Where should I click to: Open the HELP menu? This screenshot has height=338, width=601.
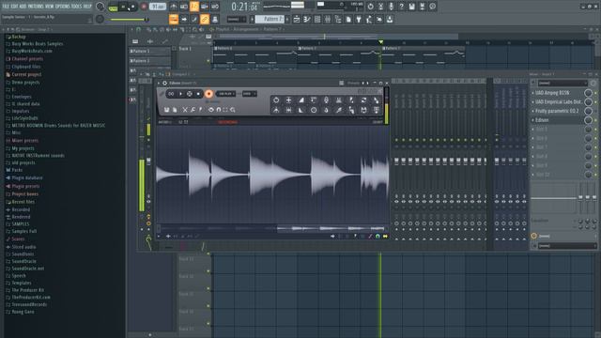click(x=87, y=7)
